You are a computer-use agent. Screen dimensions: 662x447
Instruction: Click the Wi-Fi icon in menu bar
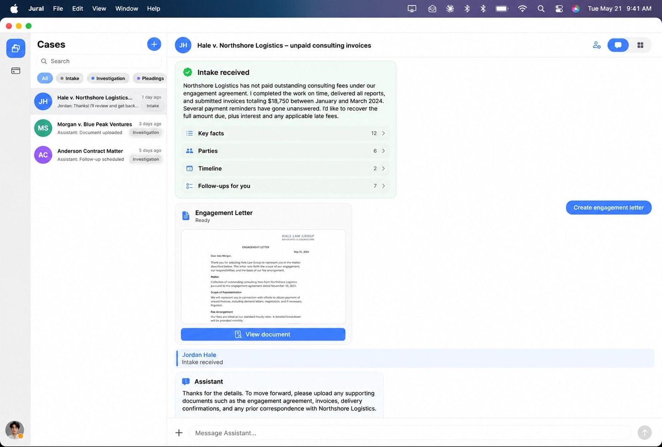pos(522,9)
